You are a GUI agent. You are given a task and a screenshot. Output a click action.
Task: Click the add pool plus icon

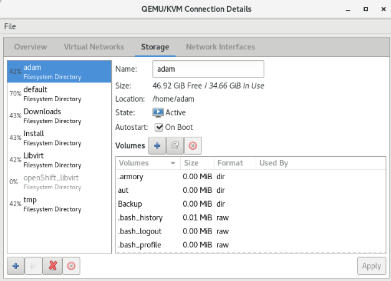point(16,266)
